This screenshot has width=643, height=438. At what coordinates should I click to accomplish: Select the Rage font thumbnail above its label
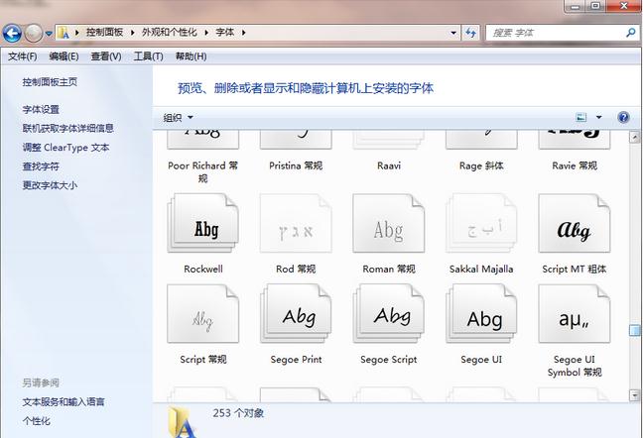pyautogui.click(x=481, y=140)
